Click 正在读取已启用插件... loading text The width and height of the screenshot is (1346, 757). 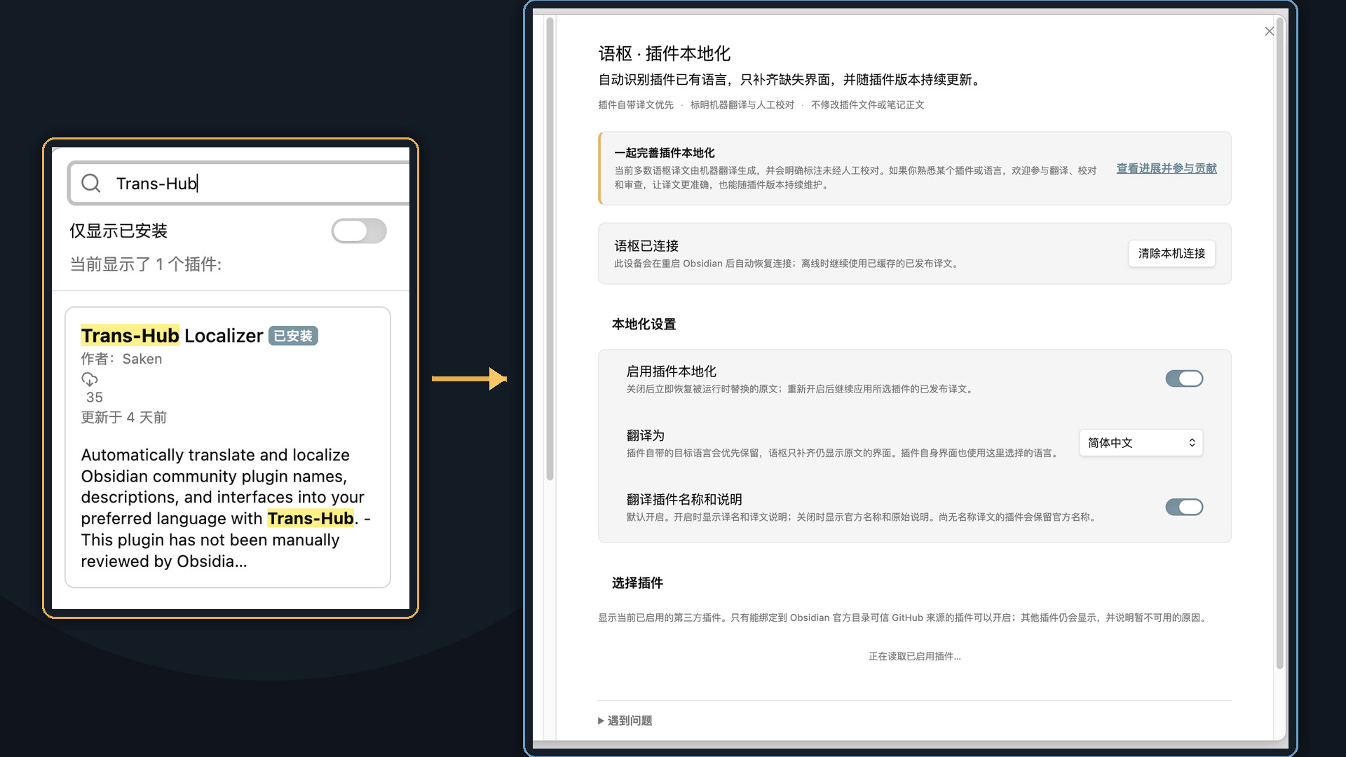[915, 656]
